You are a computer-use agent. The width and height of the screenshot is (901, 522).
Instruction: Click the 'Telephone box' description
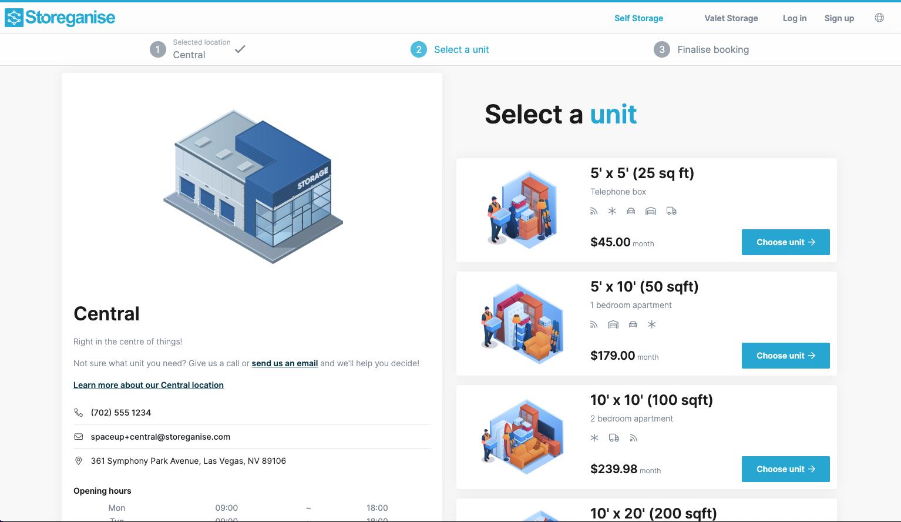click(618, 192)
